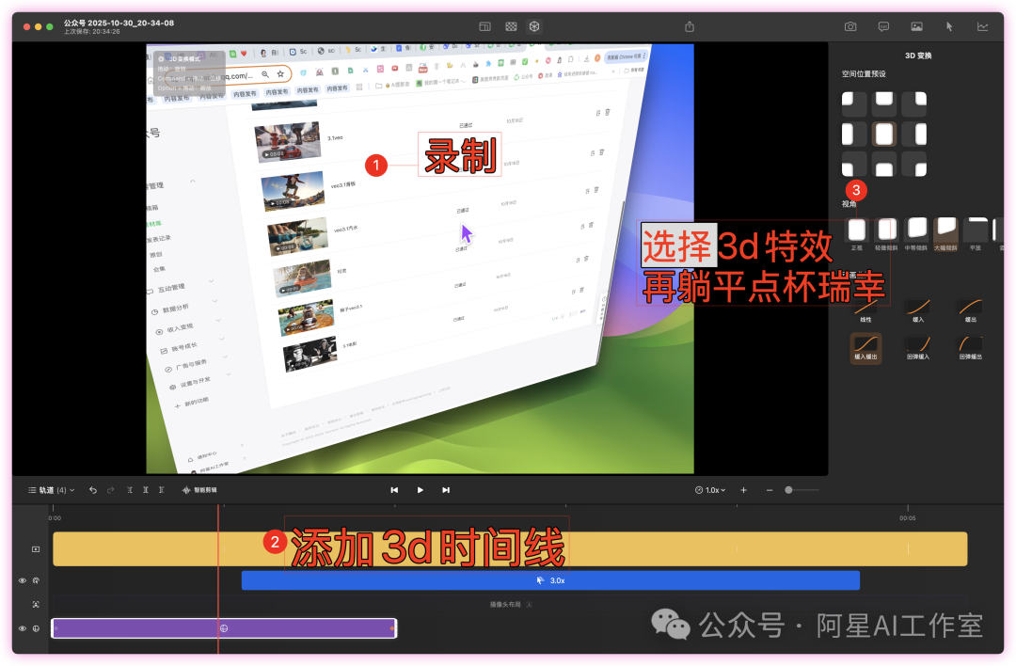Image resolution: width=1016 pixels, height=666 pixels.
Task: Select the 线性 linear easing curve
Action: pyautogui.click(x=865, y=310)
